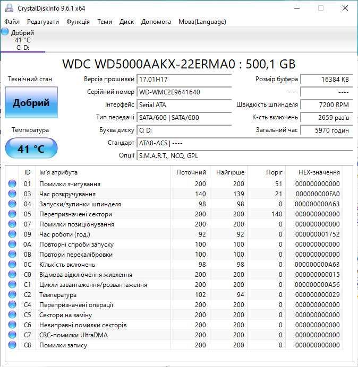Image resolution: width=358 pixels, height=367 pixels.
Task: Click status orb for C6 Невиправні помилки секторів
Action: pyautogui.click(x=12, y=325)
